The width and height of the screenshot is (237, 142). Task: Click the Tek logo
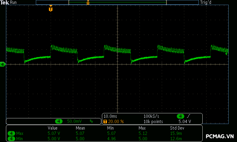click(x=4, y=2)
